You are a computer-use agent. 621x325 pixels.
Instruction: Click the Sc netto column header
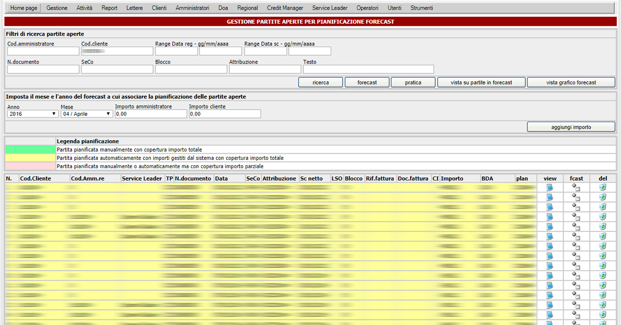(x=311, y=179)
